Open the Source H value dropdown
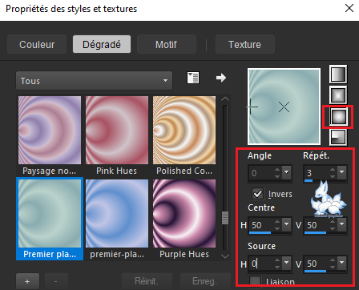 (x=287, y=264)
